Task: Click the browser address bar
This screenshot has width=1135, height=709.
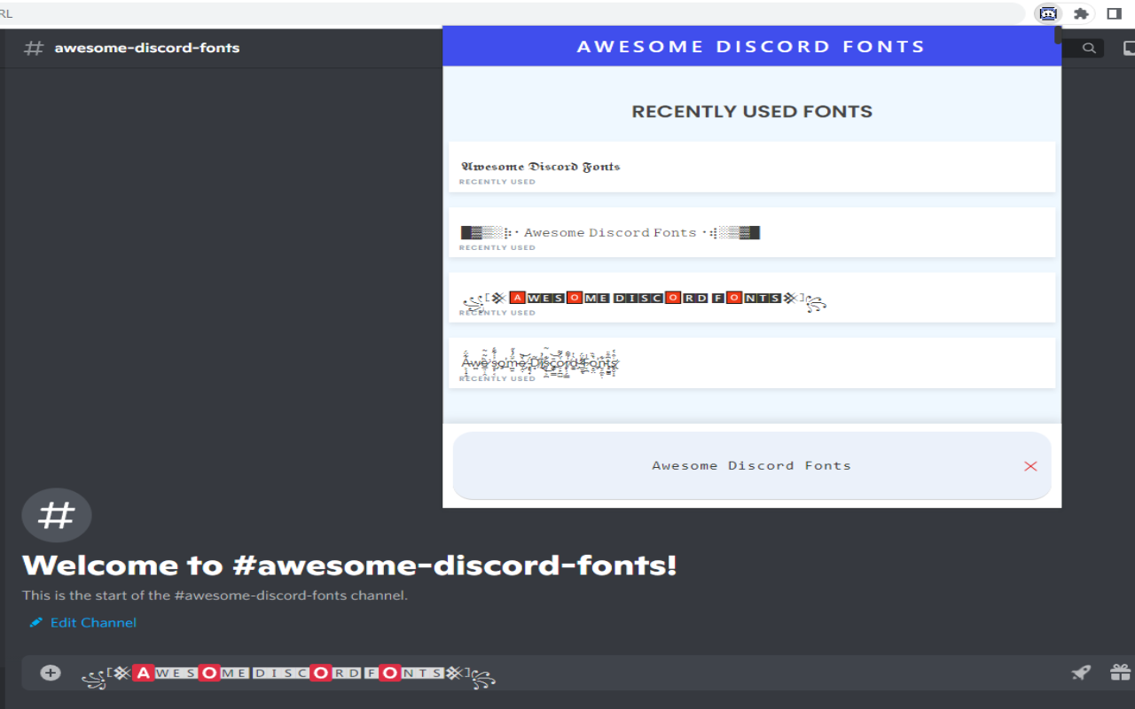Action: coord(512,13)
